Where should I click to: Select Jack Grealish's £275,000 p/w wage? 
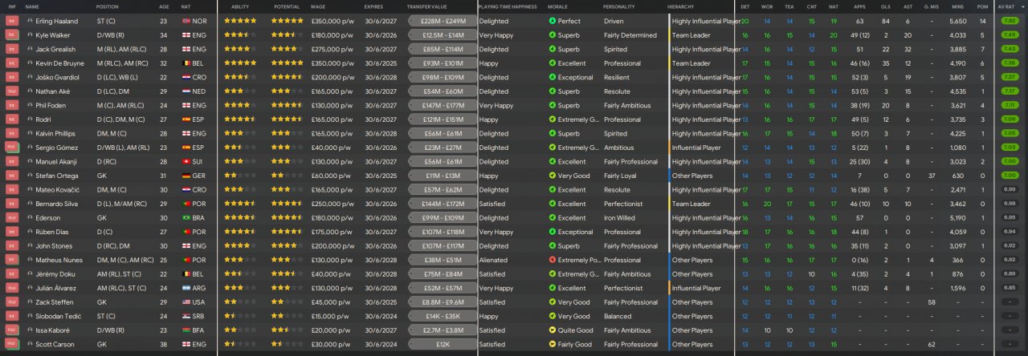point(331,49)
